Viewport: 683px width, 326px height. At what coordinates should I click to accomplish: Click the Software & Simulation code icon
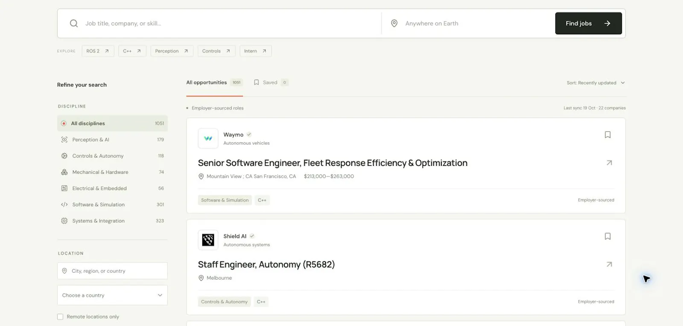click(64, 205)
